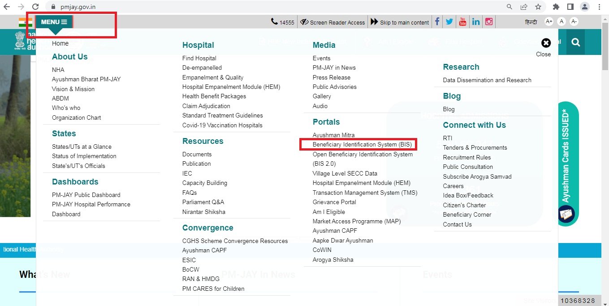609x306 pixels.
Task: Open PM CARES for Children
Action: pyautogui.click(x=213, y=289)
